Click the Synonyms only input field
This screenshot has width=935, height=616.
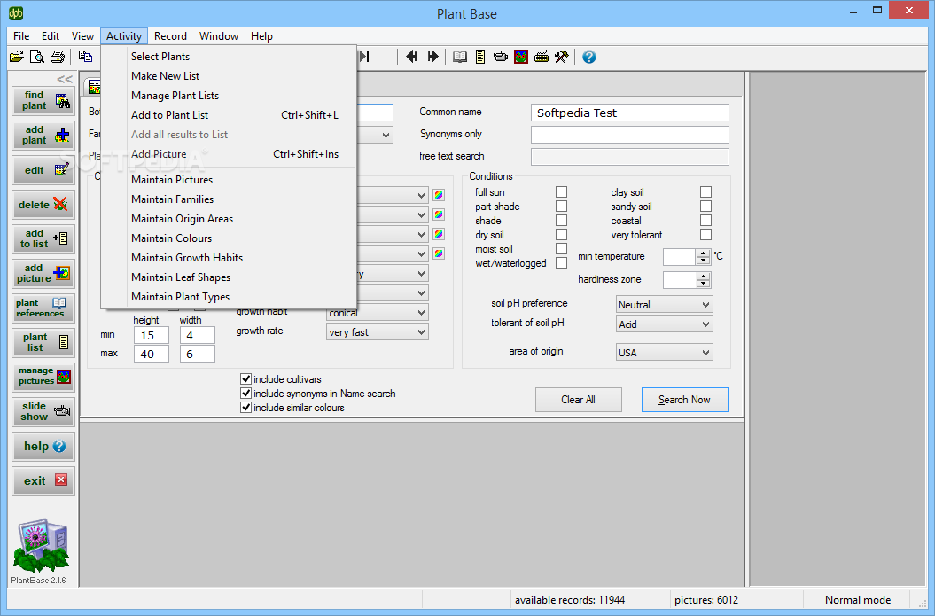tap(630, 134)
